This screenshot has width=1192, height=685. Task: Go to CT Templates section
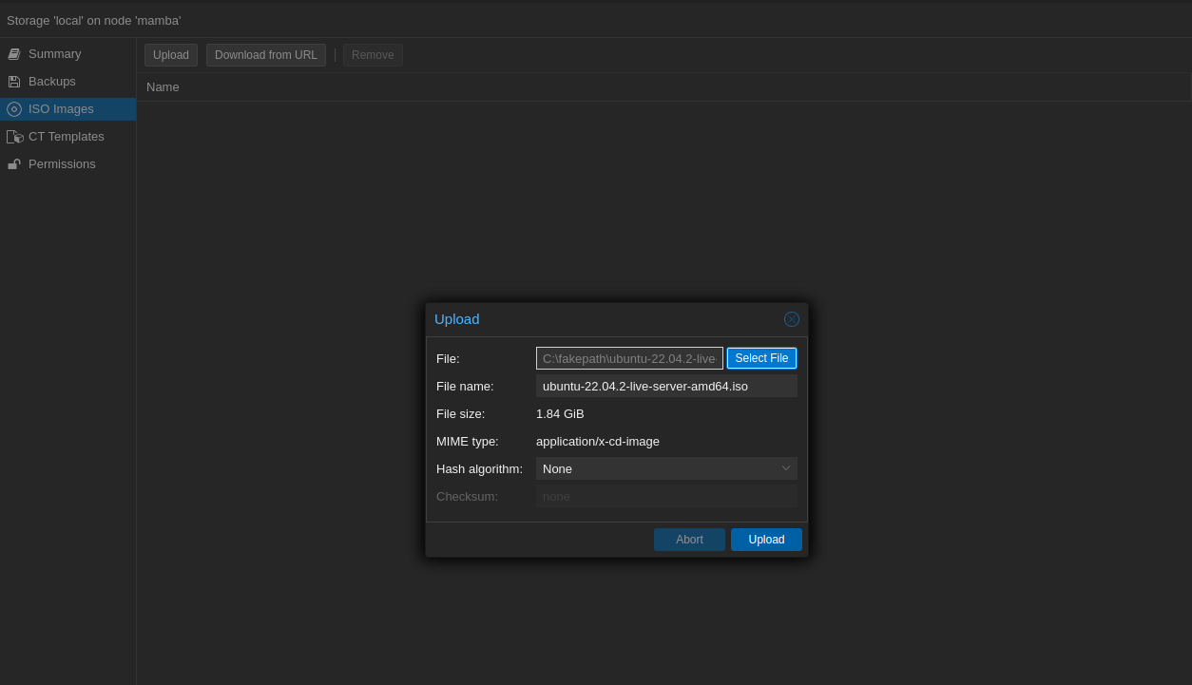(x=68, y=137)
